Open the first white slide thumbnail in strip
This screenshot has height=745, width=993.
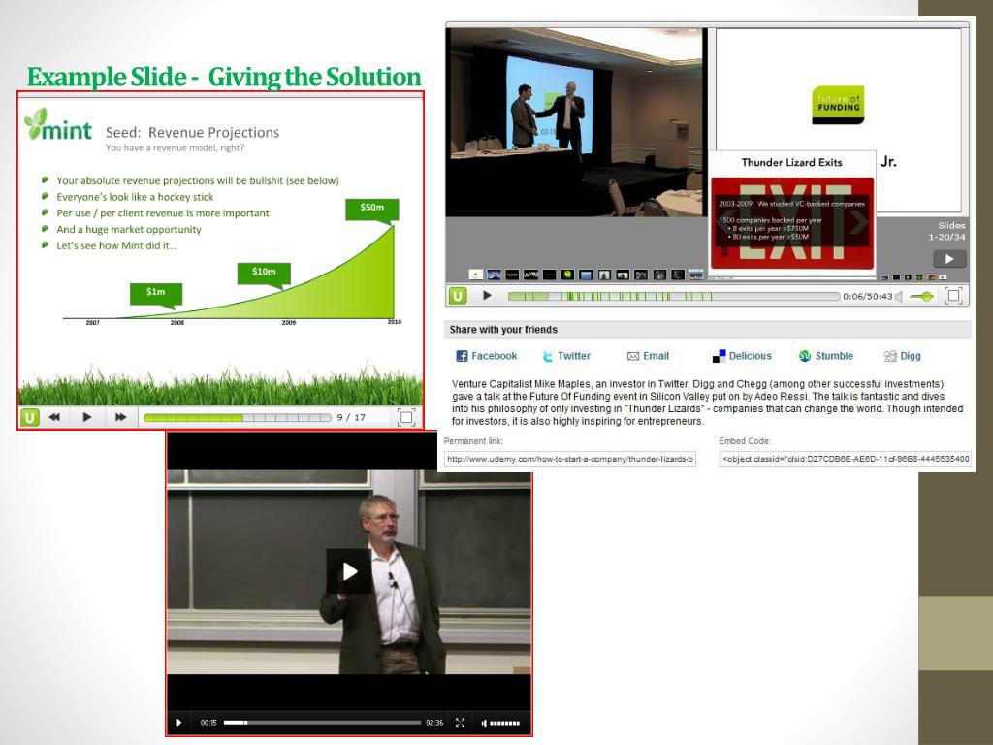[475, 275]
